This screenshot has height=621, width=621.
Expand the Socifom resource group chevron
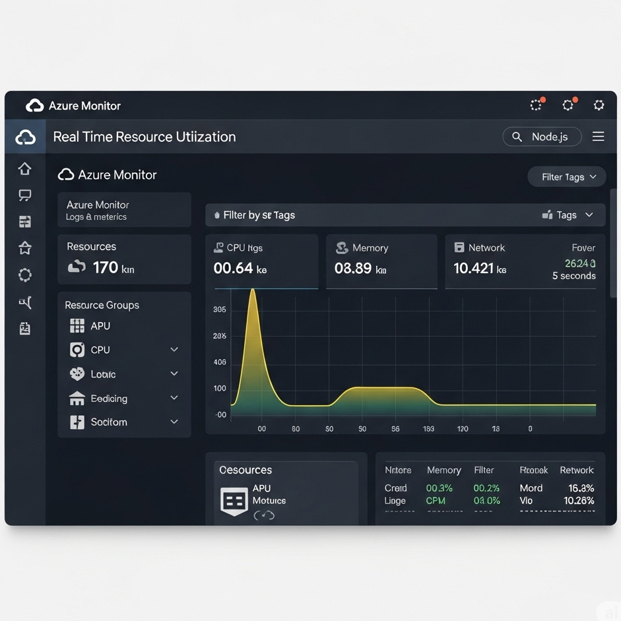[174, 422]
